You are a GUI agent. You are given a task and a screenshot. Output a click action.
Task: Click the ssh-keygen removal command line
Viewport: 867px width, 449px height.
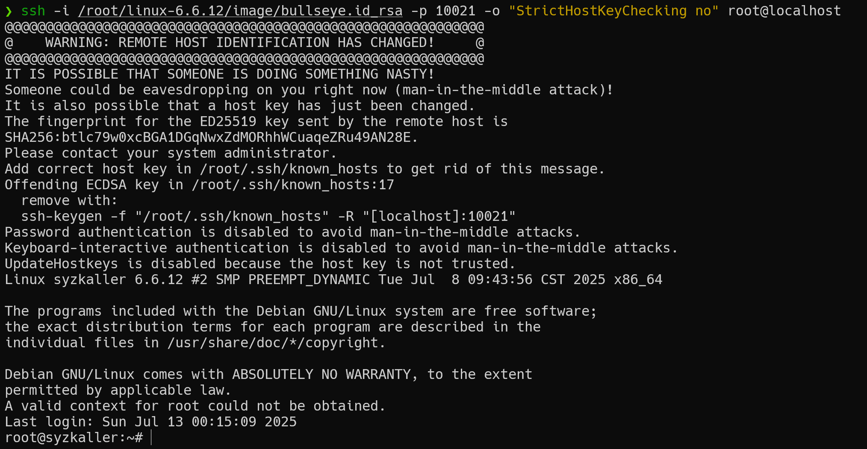click(x=268, y=217)
